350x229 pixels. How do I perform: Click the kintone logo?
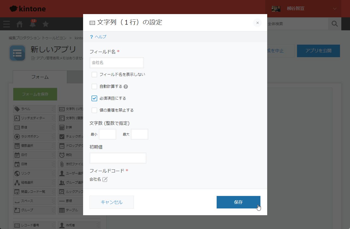tap(27, 9)
